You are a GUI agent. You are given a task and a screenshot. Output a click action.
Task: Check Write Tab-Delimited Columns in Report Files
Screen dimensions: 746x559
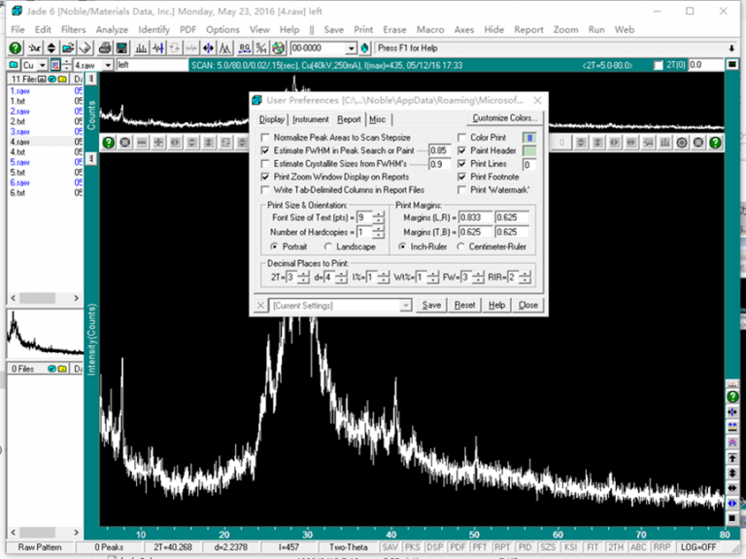265,190
